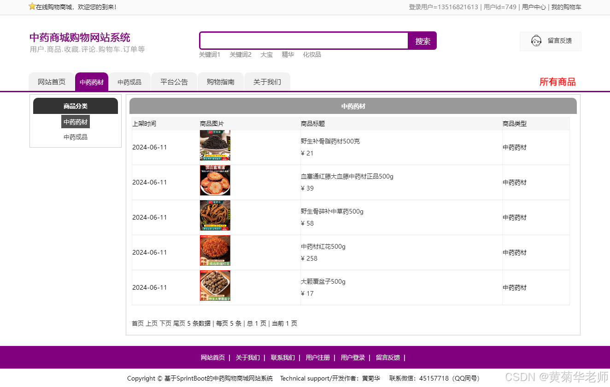Screen dimensions: 610x387
Task: Open the 中药材红花500g product thumbnail
Action: tap(215, 250)
